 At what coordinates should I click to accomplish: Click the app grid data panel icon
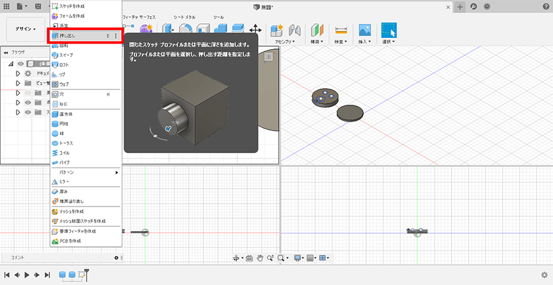pos(6,6)
